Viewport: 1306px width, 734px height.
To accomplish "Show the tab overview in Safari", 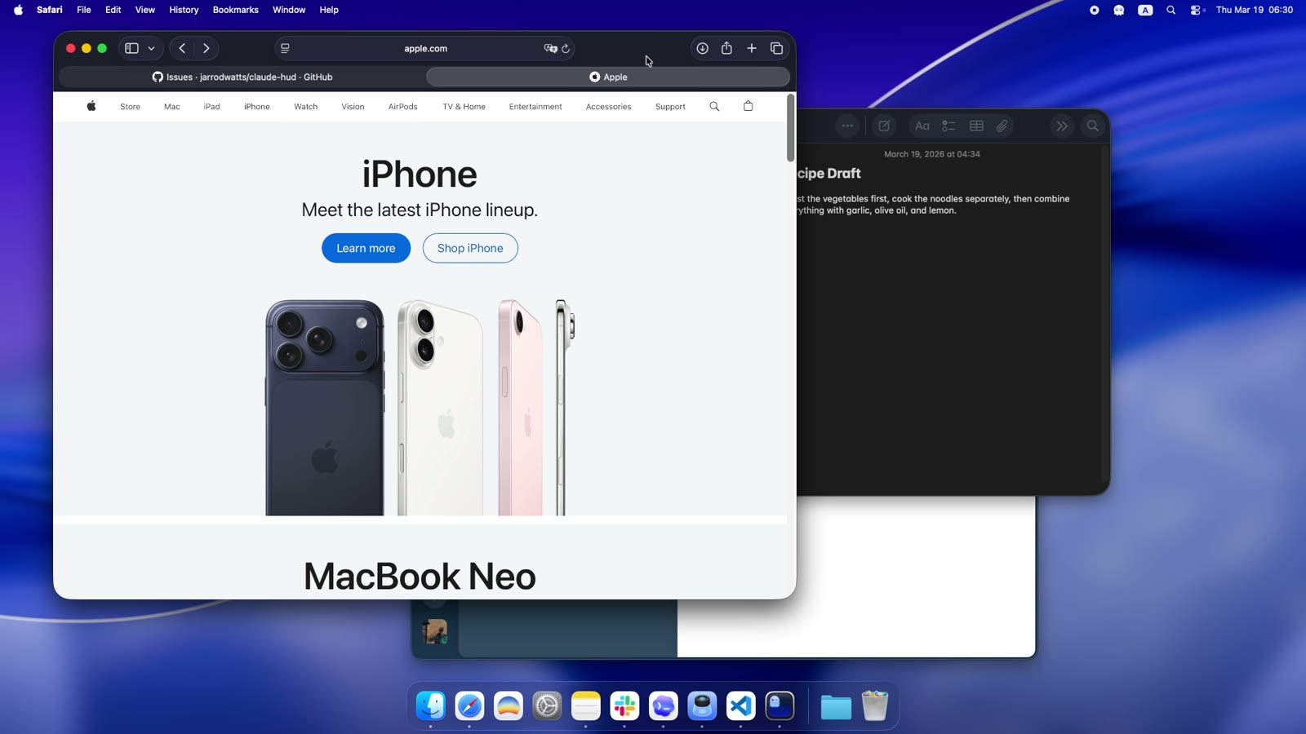I will [777, 48].
